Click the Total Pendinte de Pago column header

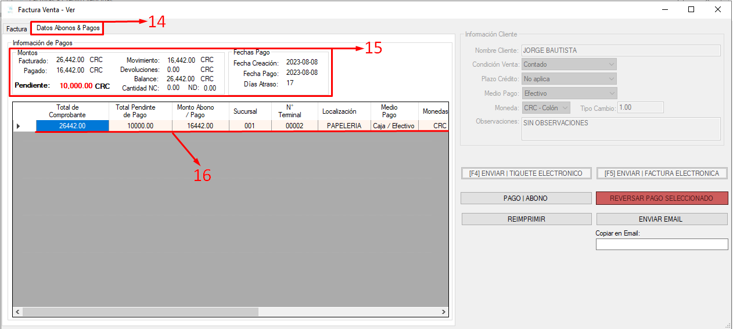click(x=140, y=111)
